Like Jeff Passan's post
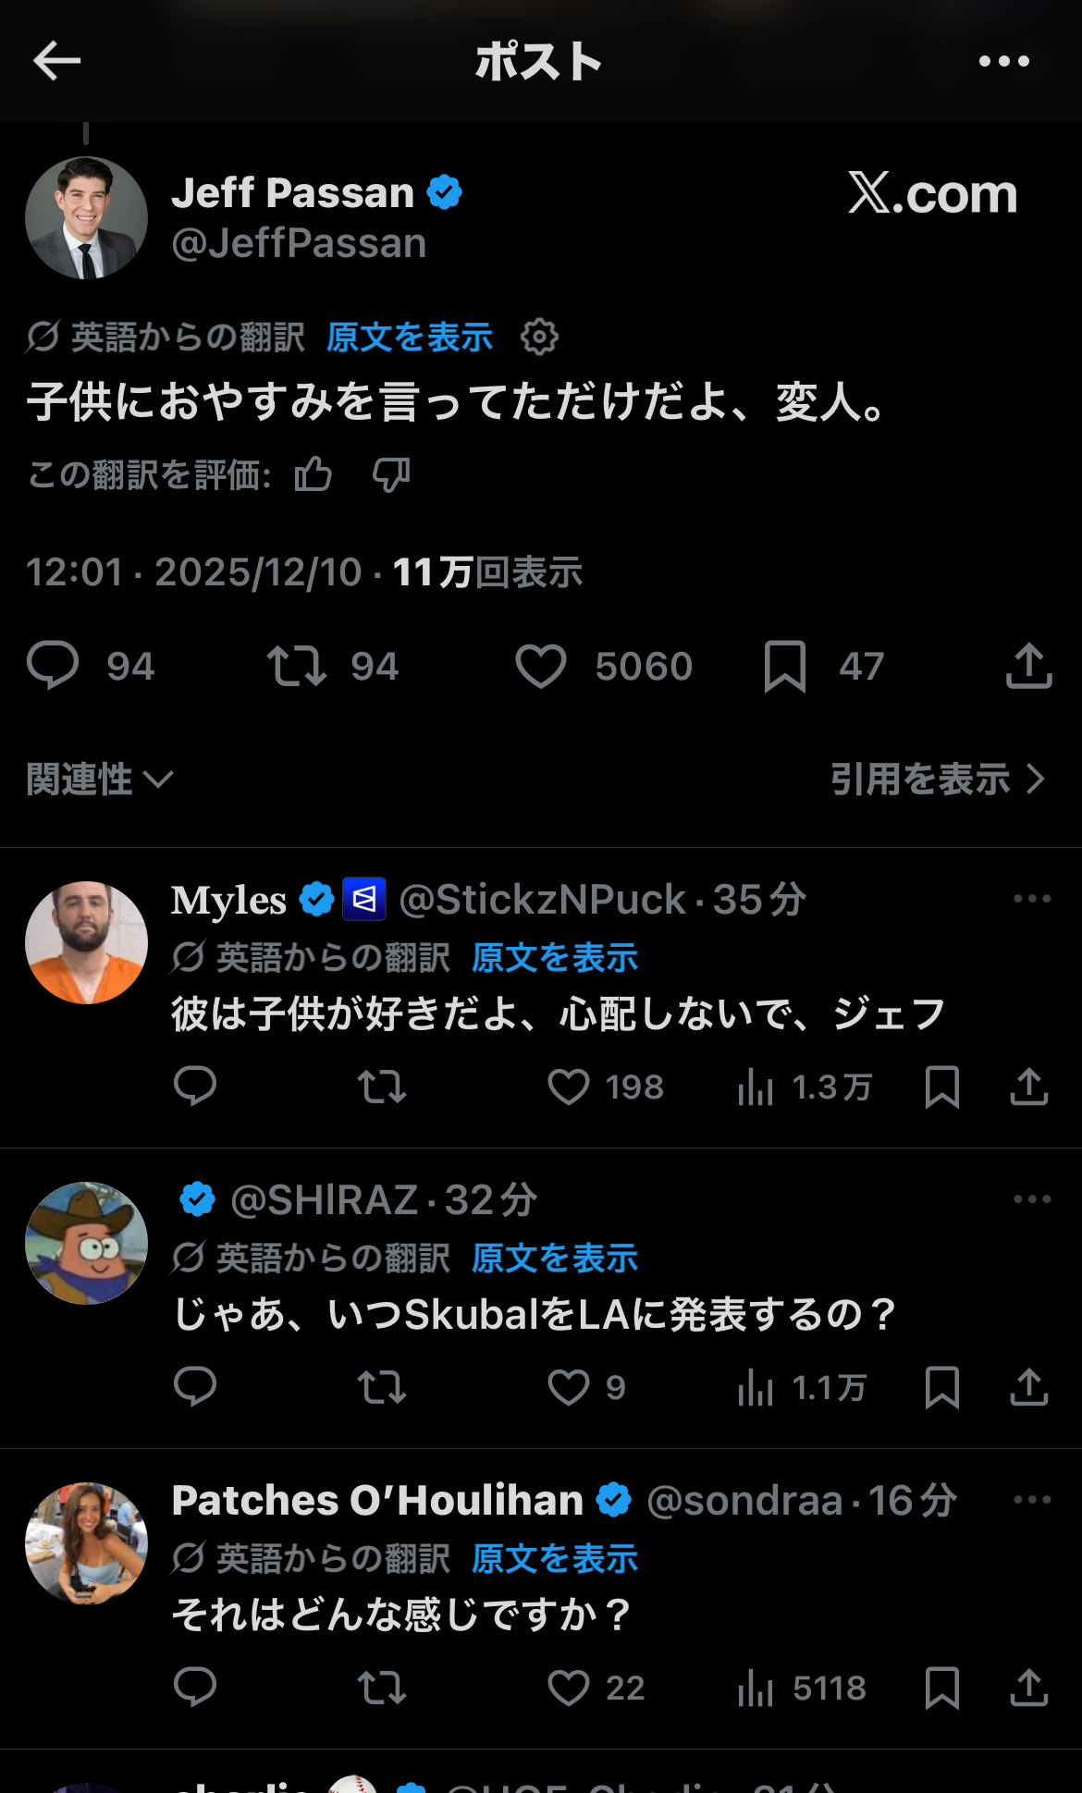Viewport: 1082px width, 1793px height. click(x=541, y=666)
